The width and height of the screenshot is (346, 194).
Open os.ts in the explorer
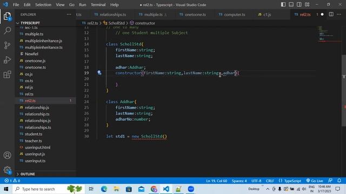29,81
